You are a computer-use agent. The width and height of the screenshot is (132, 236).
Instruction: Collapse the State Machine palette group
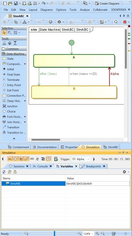click(14, 54)
